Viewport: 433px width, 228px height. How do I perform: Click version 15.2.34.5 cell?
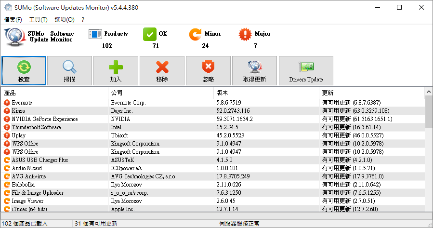[x=227, y=127]
